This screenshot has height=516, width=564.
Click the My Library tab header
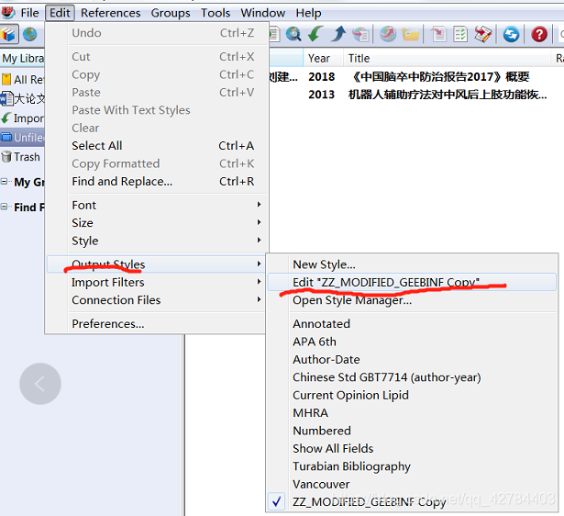(23, 59)
